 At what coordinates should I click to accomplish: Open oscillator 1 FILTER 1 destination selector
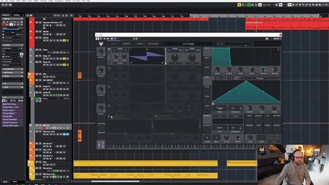(120, 63)
